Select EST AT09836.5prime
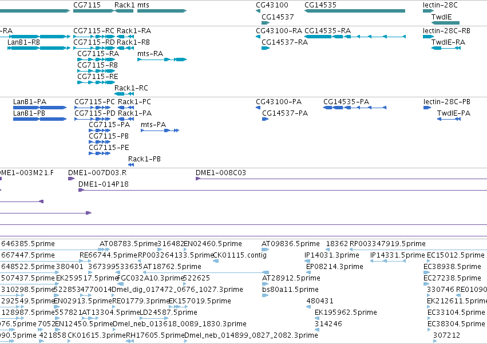This screenshot has width=487, height=344. tap(291, 244)
